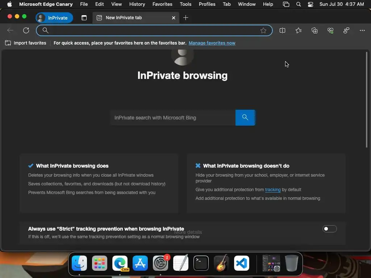
Task: Open the Edit menu
Action: tap(99, 4)
